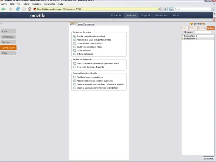Click the Stop loading icon
Image resolution: width=216 pixels, height=162 pixels.
[24, 9]
